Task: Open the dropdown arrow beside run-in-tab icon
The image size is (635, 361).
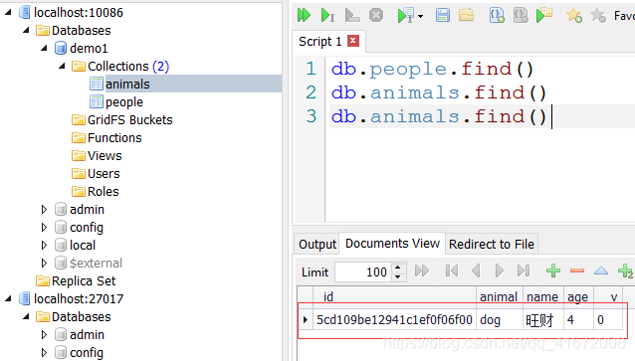Action: (x=420, y=16)
